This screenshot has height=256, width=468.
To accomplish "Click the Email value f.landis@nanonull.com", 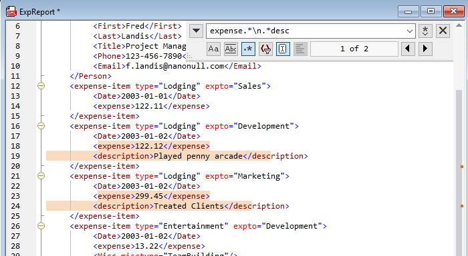I will [175, 66].
